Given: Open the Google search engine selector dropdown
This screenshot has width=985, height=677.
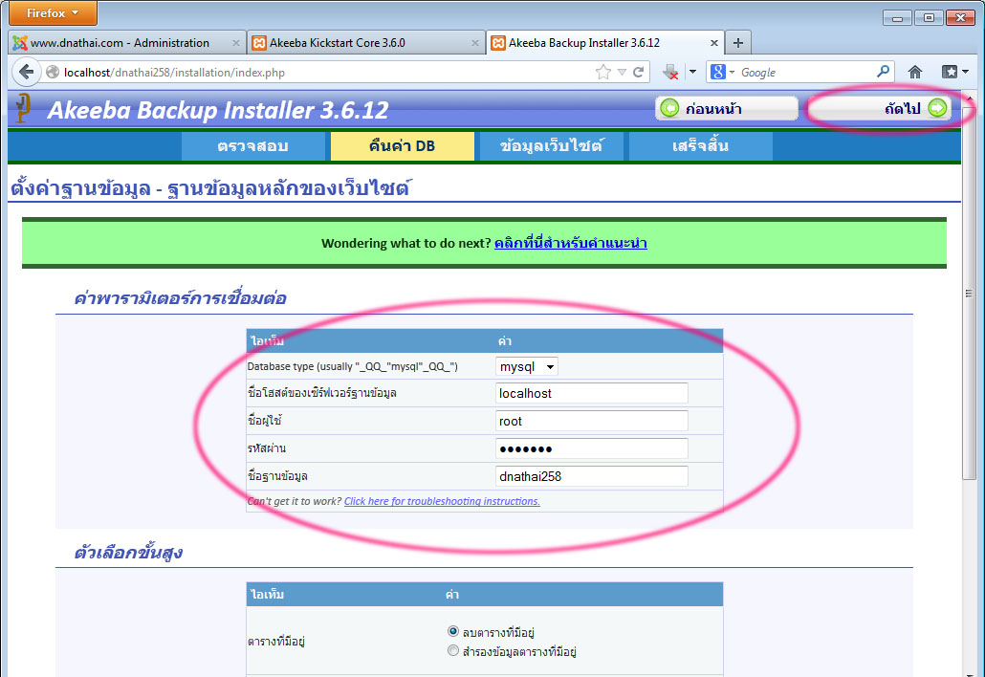Looking at the screenshot, I should click(x=723, y=73).
